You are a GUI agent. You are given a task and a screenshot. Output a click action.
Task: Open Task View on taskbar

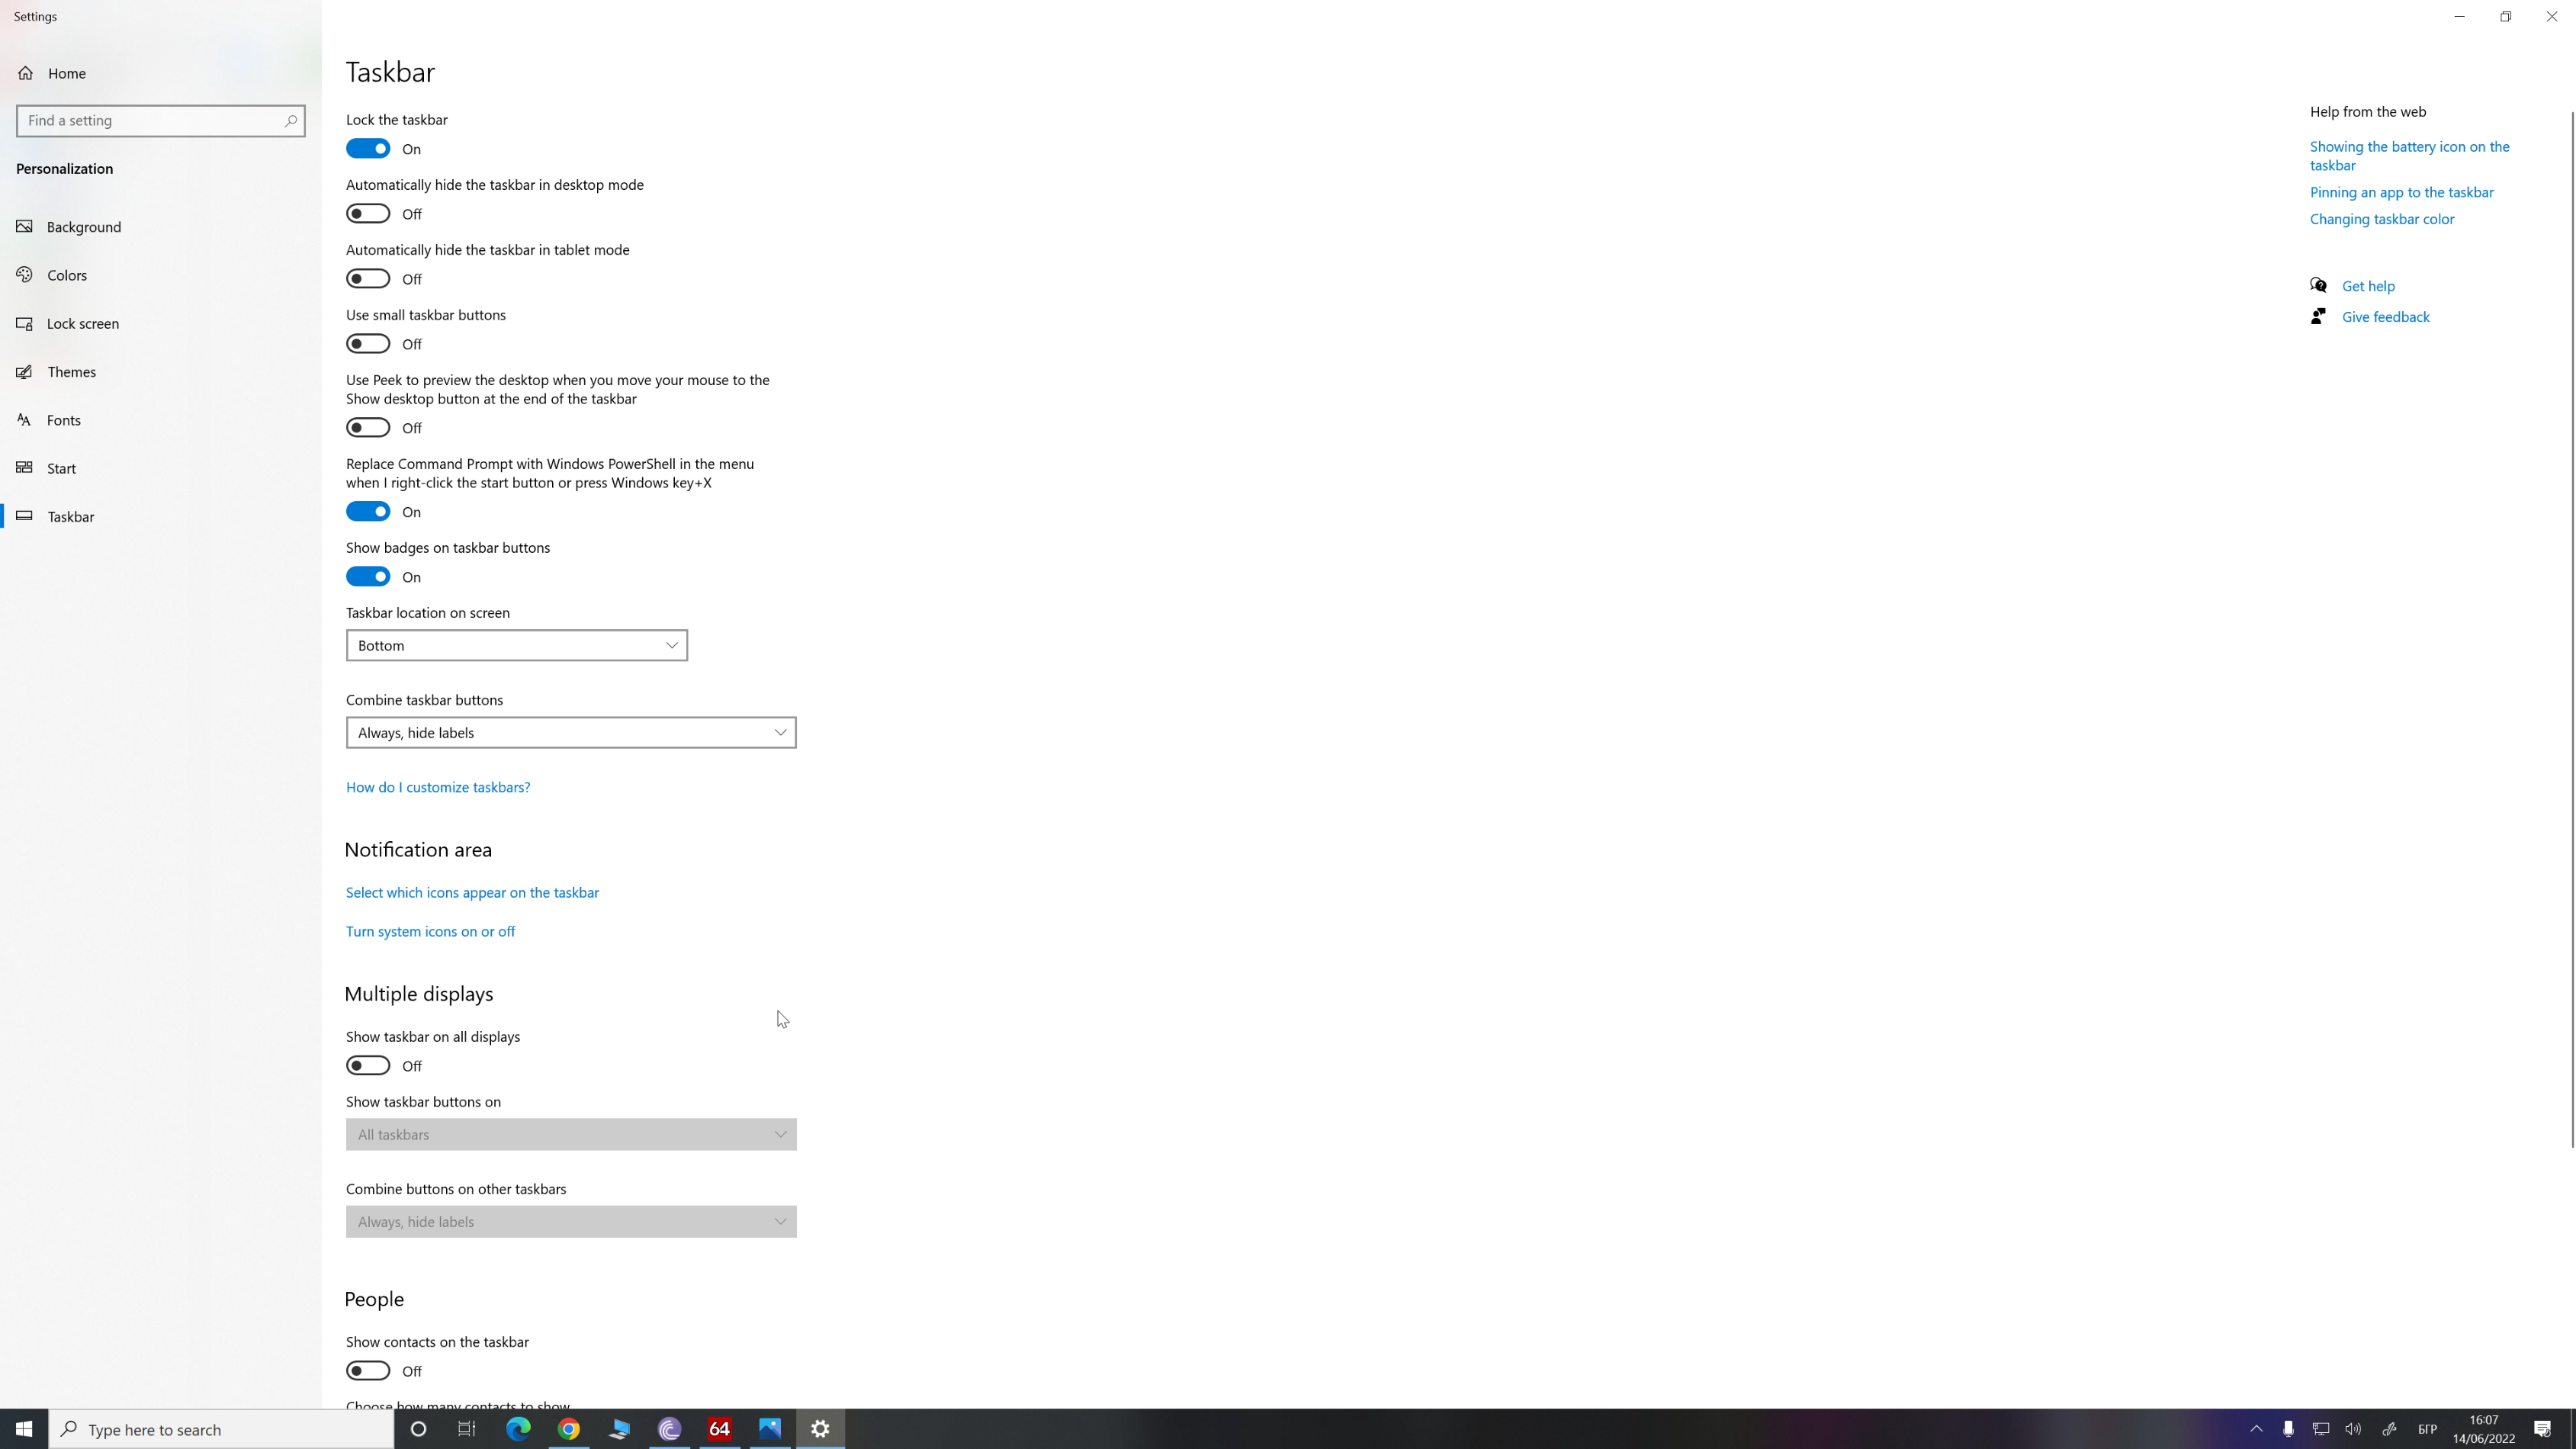(467, 1429)
